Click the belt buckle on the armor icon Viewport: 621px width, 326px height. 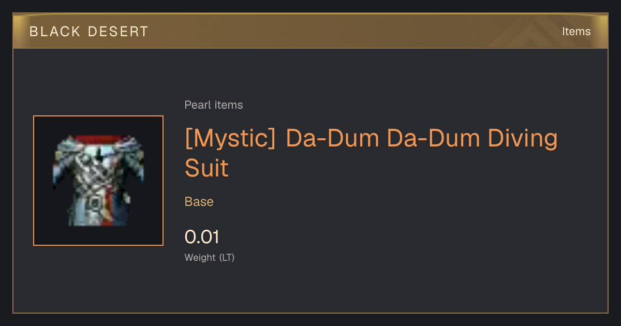tap(94, 203)
